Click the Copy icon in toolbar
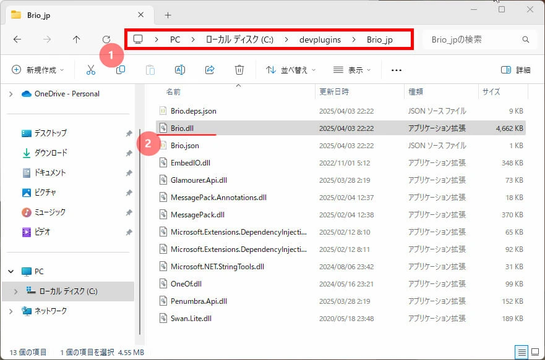This screenshot has width=545, height=360. (x=121, y=70)
